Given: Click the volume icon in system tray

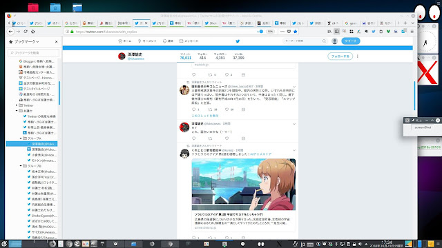Looking at the screenshot, I should 360,244.
